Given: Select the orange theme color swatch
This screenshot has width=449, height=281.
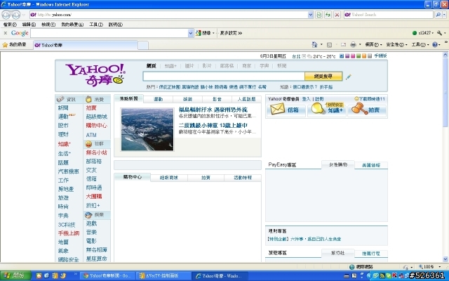Looking at the screenshot, I should point(364,56).
